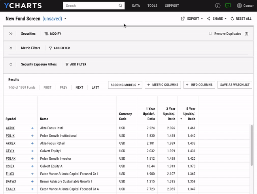Click the Connor user avatar icon
Screen dimensions: 257x194
(239, 6)
